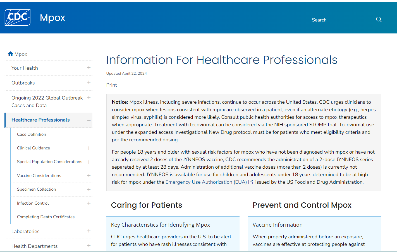The height and width of the screenshot is (252, 397).
Task: Collapse the Healthcare Professionals section
Action: [x=89, y=120]
